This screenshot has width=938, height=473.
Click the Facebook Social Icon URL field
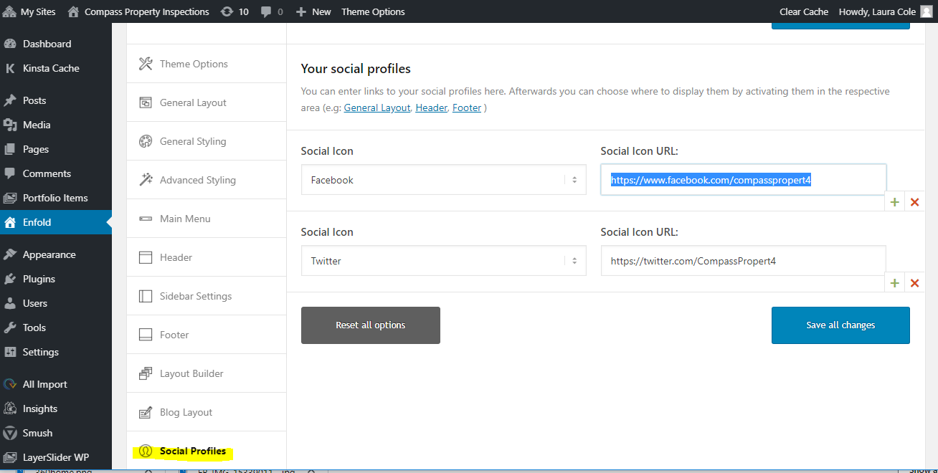[743, 180]
